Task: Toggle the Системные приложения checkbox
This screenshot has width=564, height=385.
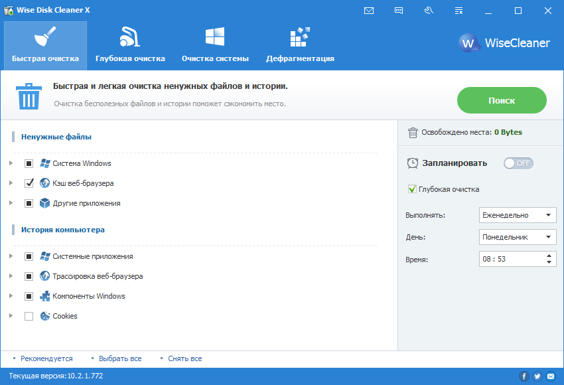Action: pyautogui.click(x=29, y=256)
